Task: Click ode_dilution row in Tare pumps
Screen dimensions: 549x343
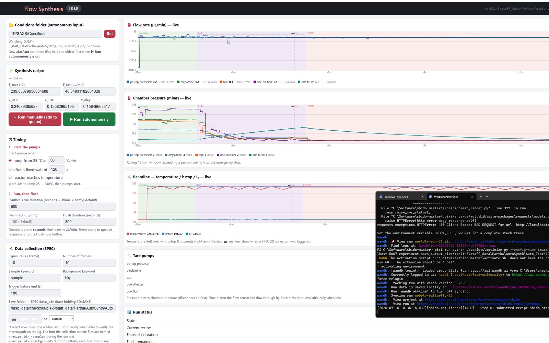Action: (135, 284)
